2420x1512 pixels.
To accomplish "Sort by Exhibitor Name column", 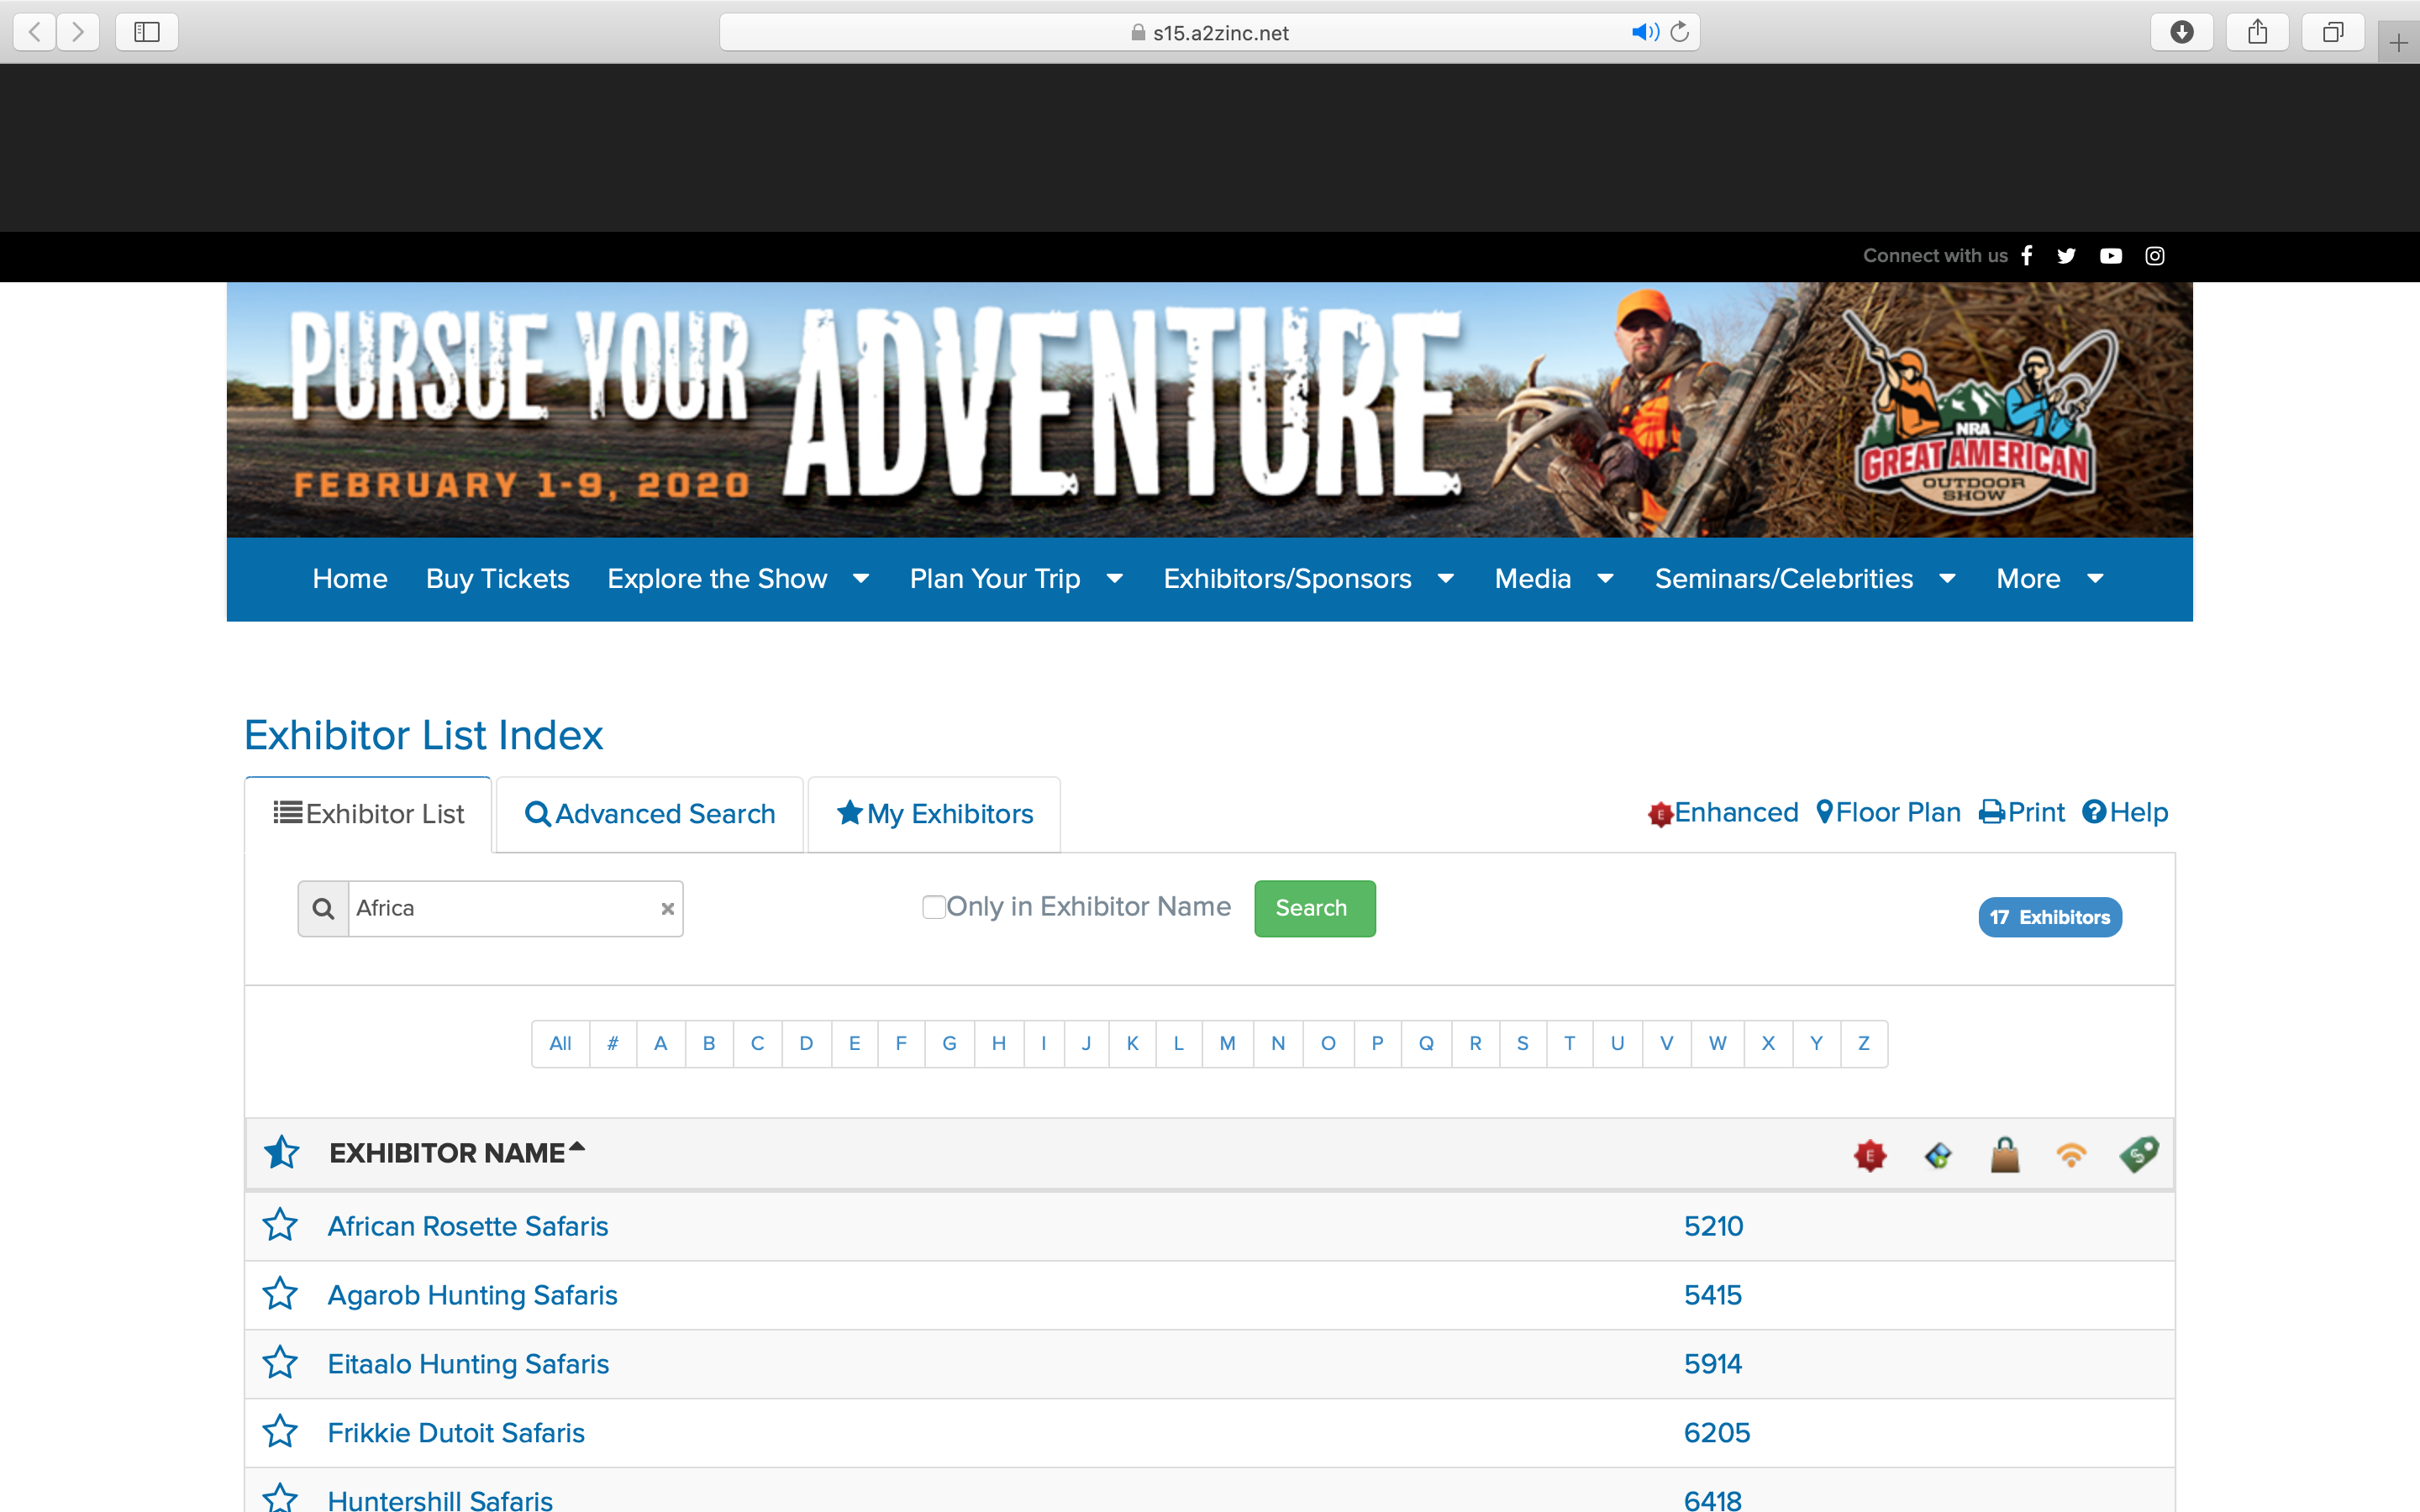I will tap(456, 1153).
